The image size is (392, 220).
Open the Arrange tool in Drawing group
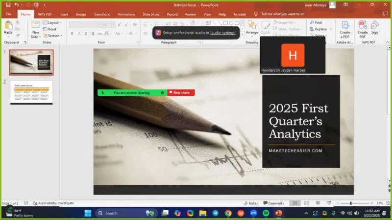[x=252, y=28]
